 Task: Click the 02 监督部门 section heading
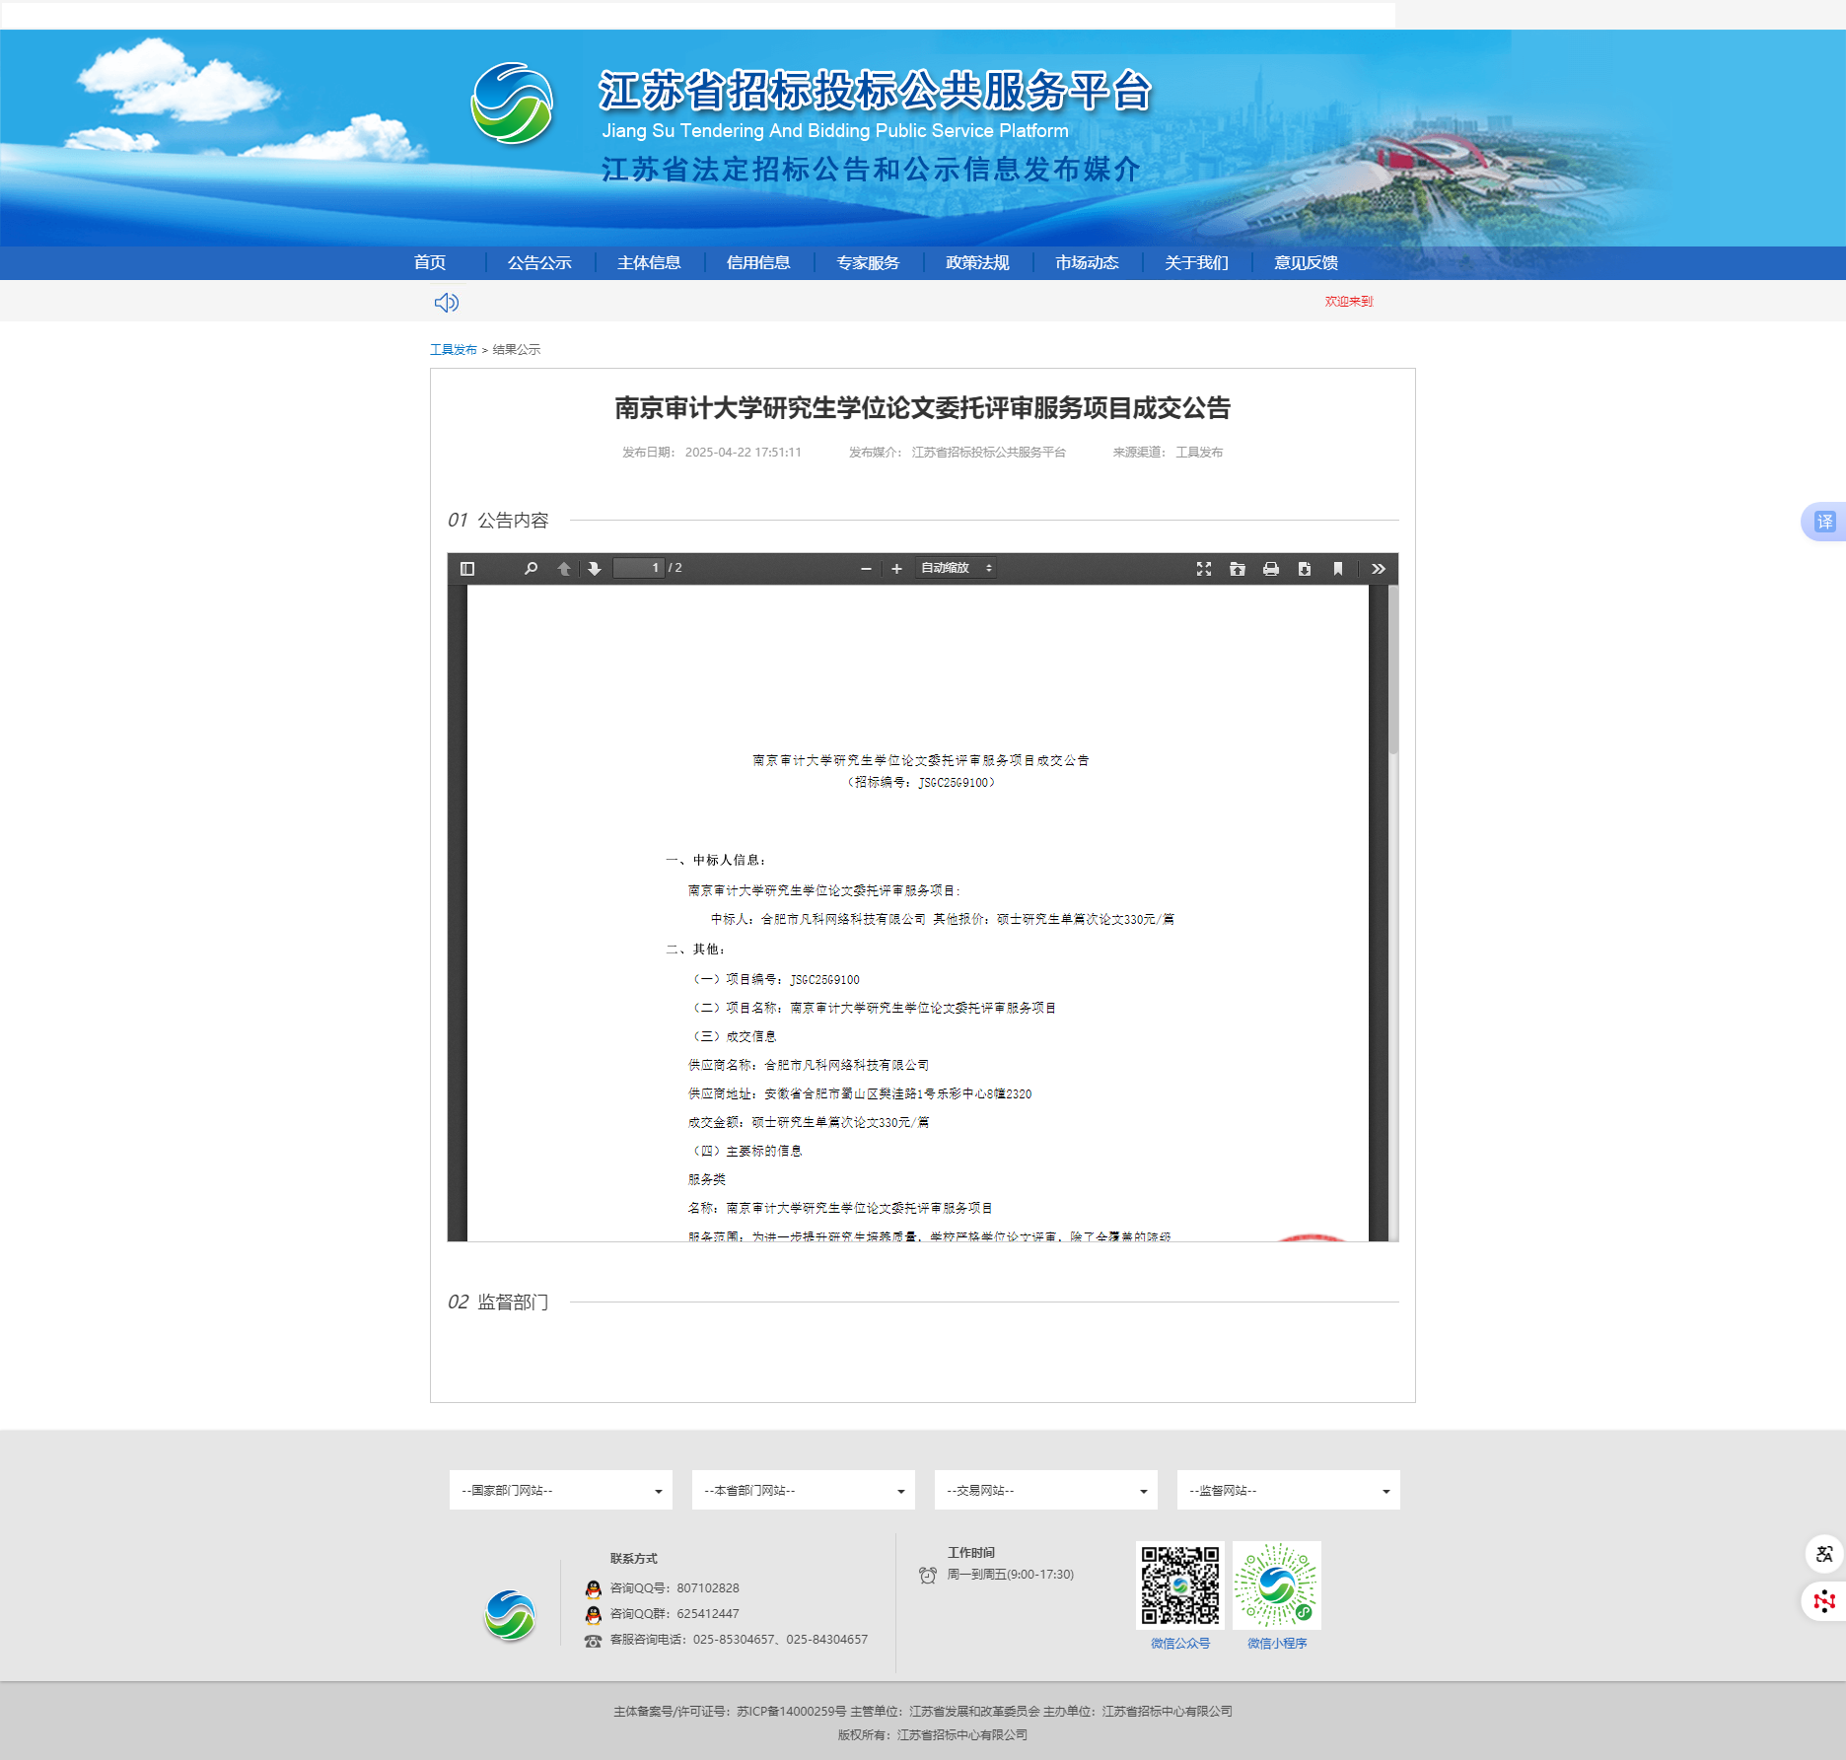pos(498,1302)
